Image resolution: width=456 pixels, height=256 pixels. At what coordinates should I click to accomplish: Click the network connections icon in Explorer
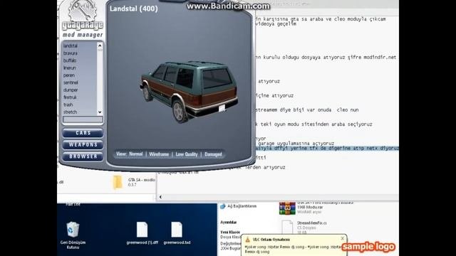(223, 206)
